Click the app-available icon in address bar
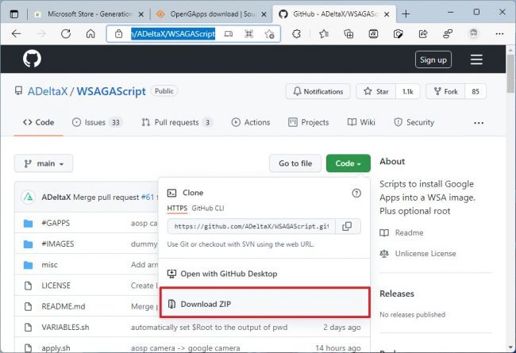516x353 pixels. [x=229, y=33]
